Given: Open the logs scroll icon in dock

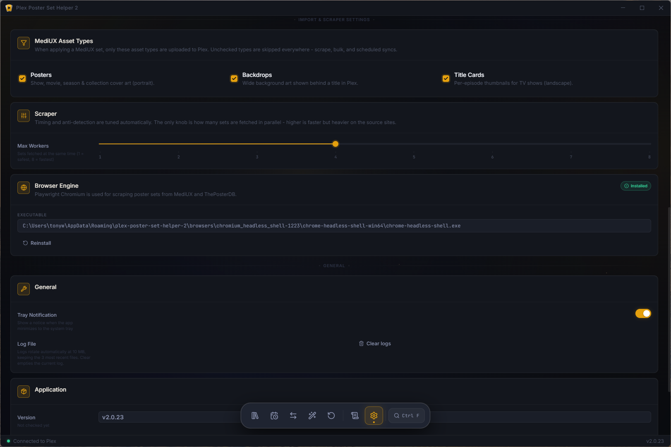Looking at the screenshot, I should tap(355, 416).
